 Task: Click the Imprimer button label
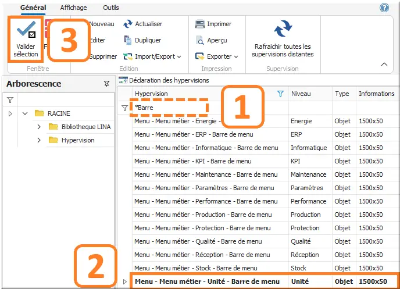[219, 24]
